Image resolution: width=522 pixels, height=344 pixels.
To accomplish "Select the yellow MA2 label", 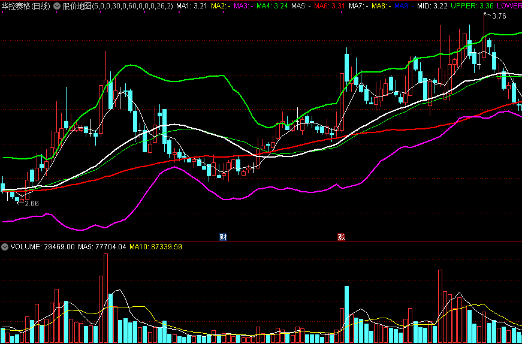I will pos(221,6).
